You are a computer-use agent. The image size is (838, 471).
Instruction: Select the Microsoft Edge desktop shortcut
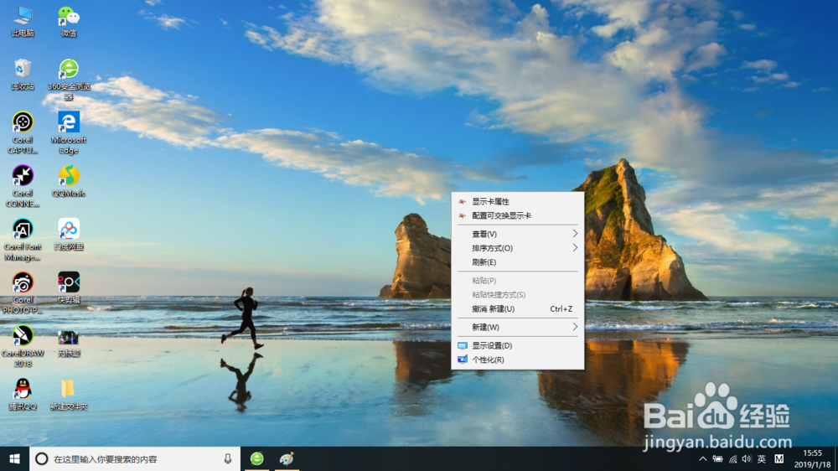[x=69, y=133]
